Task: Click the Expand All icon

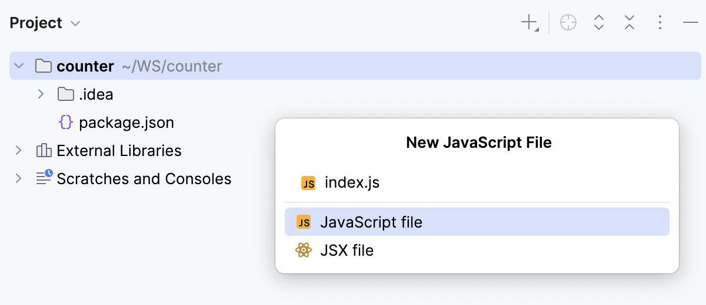Action: click(599, 23)
